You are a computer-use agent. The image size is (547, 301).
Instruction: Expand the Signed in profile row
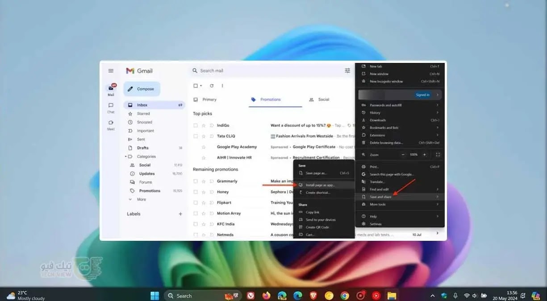click(400, 95)
